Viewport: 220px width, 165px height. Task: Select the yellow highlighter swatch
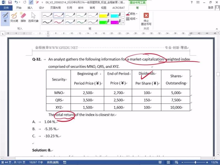click(104, 15)
